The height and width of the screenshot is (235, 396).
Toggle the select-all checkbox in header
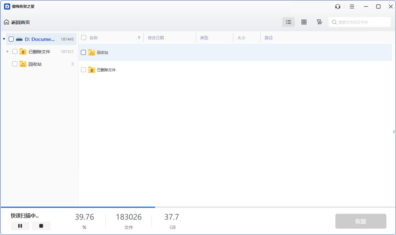click(83, 38)
